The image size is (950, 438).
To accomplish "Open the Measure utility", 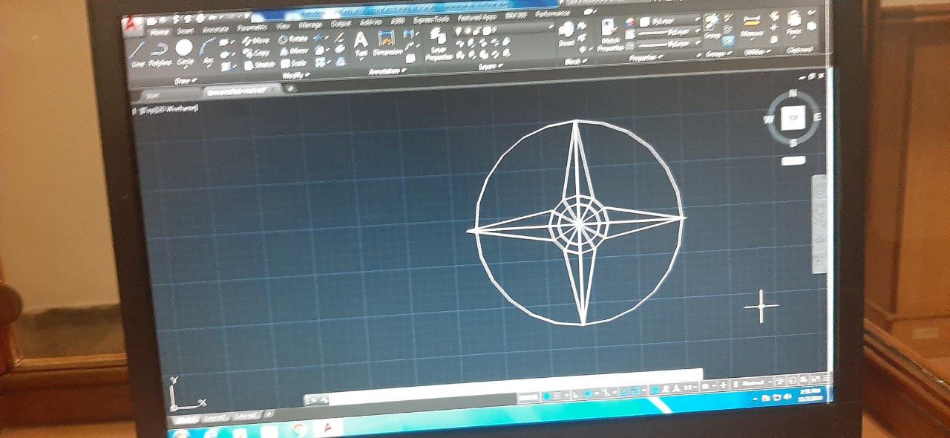I will [x=752, y=25].
